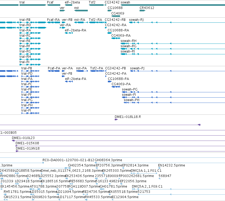Image resolution: width=225 pixels, height=201 pixels.
Task: Click the sowah-PJ protein label
Action: click(x=137, y=68)
